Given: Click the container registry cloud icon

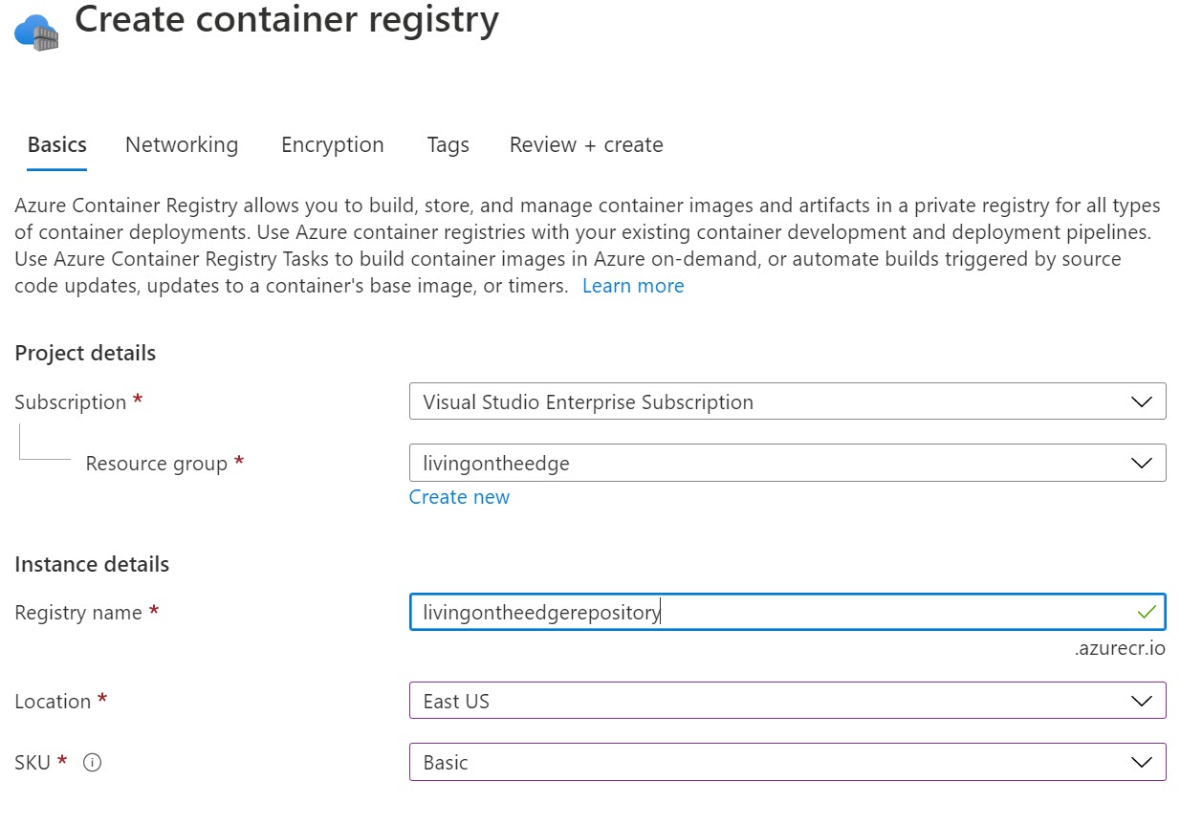Looking at the screenshot, I should pos(36,31).
